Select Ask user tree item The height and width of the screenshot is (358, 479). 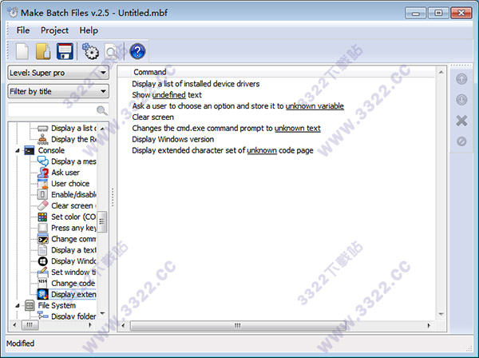click(x=65, y=173)
